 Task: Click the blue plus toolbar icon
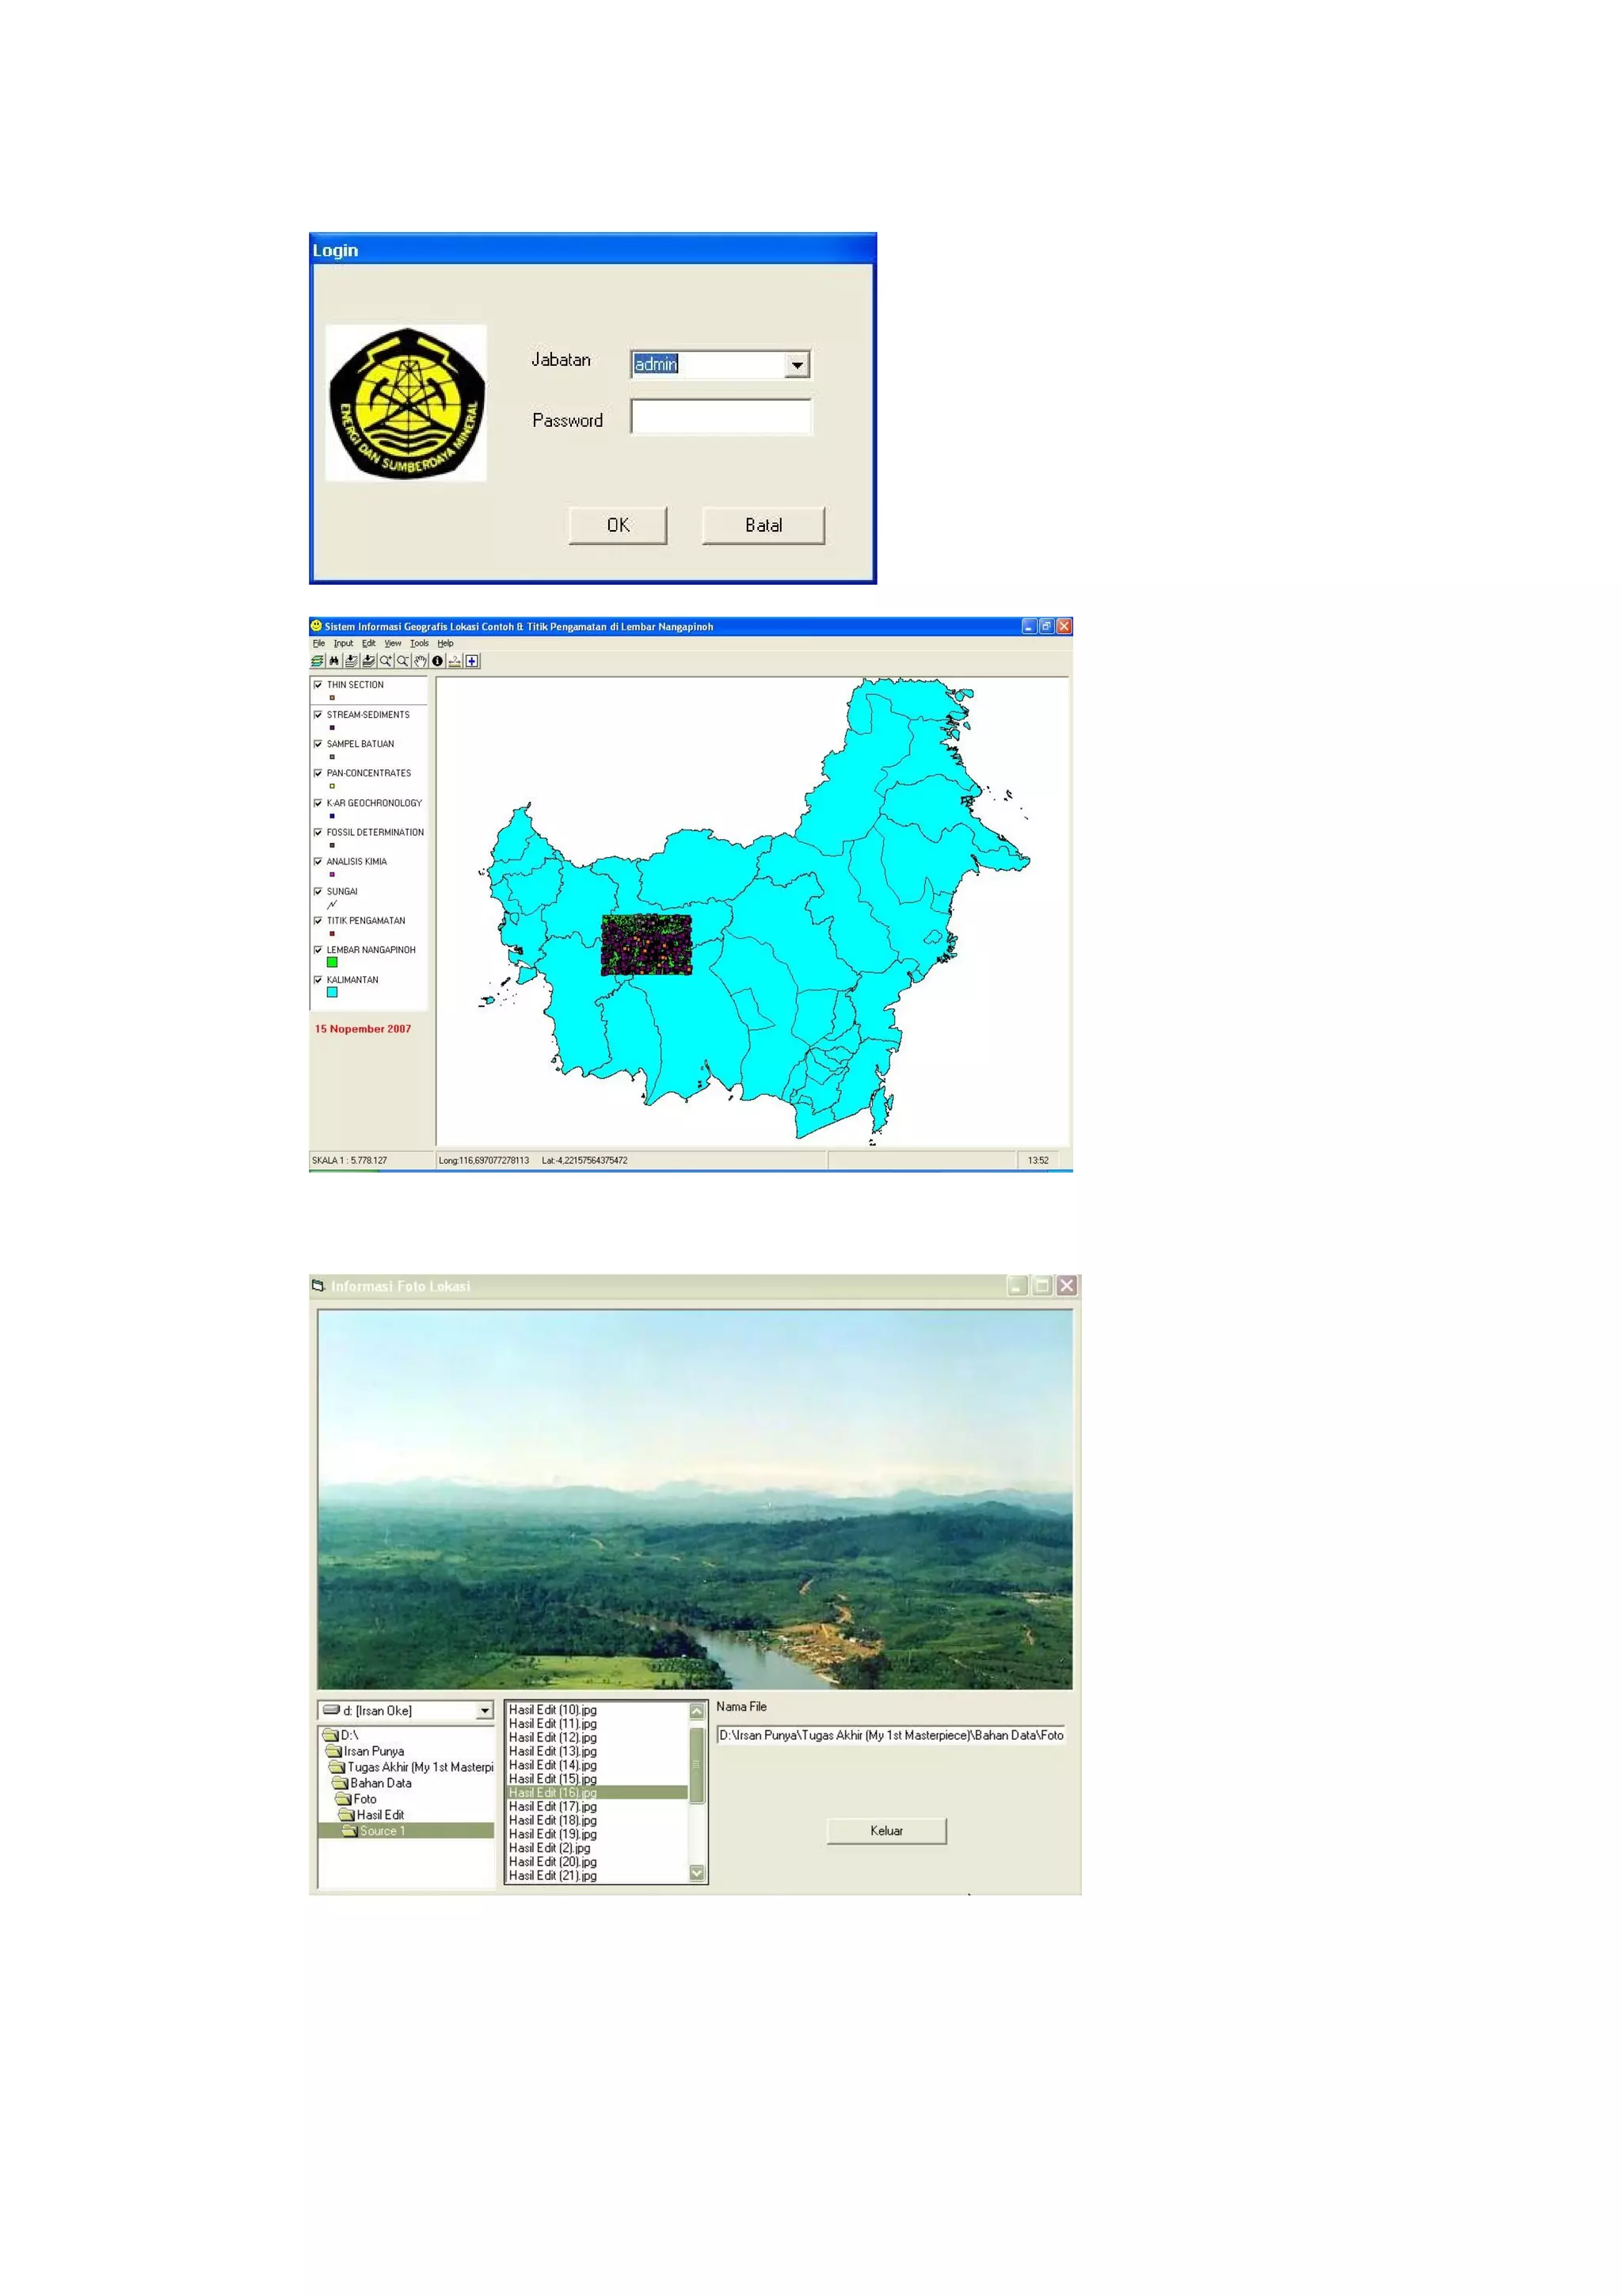coord(472,661)
